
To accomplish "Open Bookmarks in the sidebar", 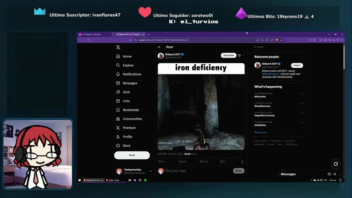I will [127, 110].
